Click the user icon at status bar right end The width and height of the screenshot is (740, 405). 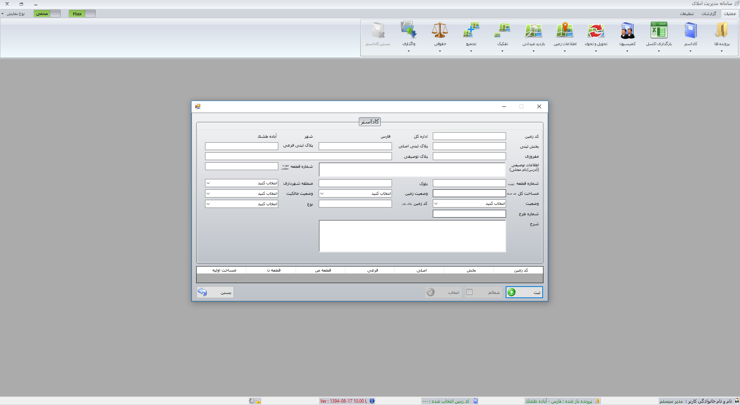(737, 401)
